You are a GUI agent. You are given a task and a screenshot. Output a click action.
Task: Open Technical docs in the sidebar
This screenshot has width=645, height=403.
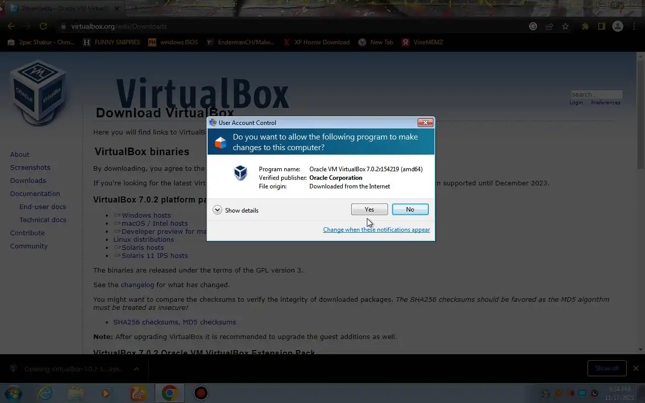pyautogui.click(x=43, y=220)
